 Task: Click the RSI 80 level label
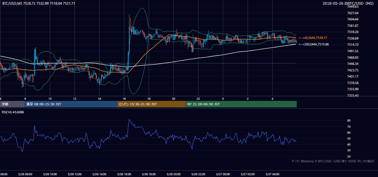coord(349,121)
